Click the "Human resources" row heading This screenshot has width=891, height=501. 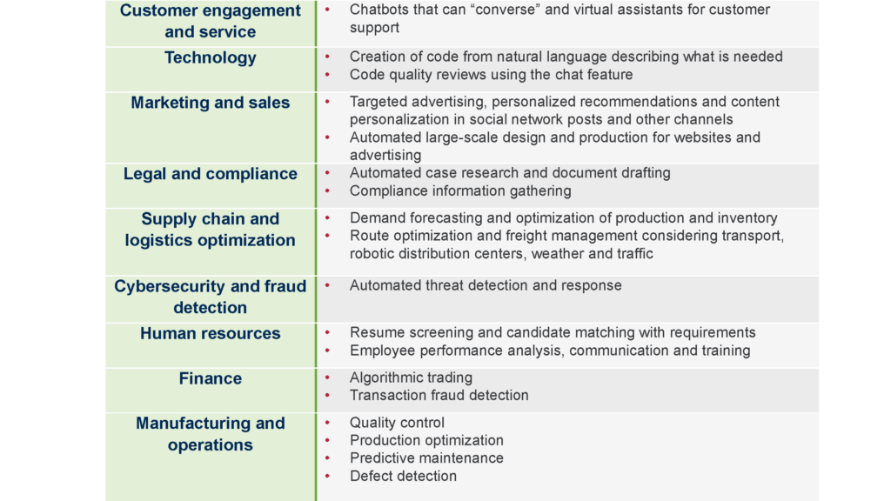[x=211, y=334]
